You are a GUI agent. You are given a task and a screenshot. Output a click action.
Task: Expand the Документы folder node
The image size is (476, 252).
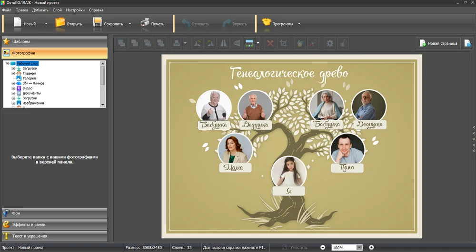point(13,93)
